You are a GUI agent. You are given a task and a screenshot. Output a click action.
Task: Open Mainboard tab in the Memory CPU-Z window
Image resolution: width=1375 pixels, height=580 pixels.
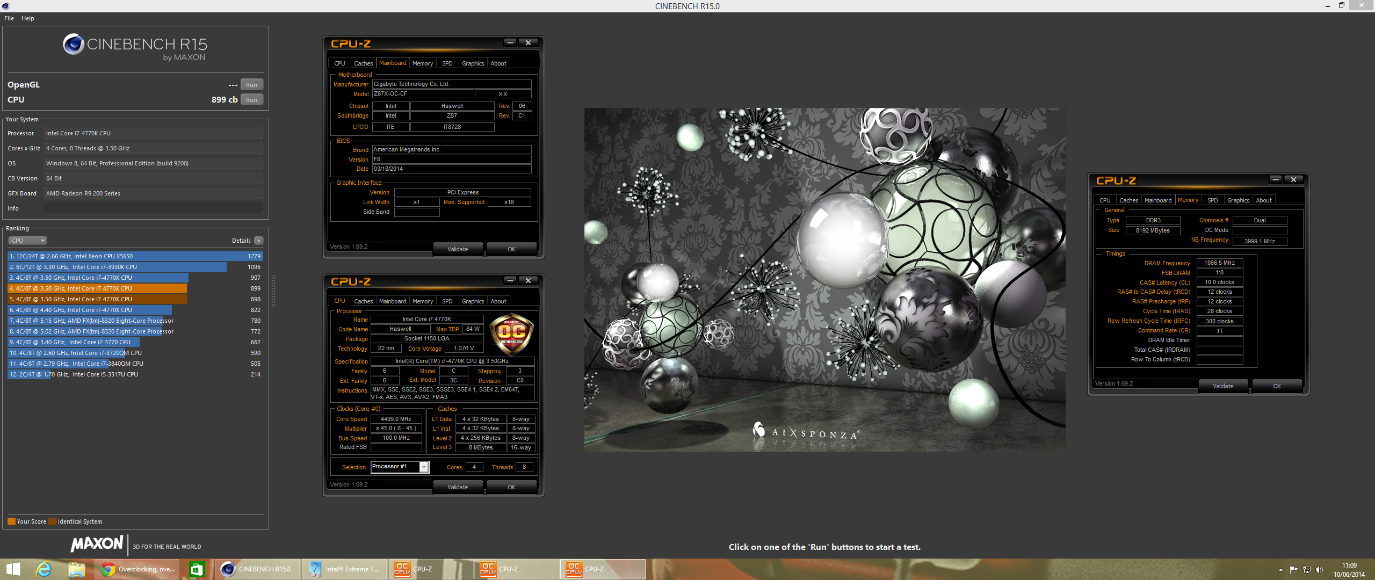(x=1158, y=200)
